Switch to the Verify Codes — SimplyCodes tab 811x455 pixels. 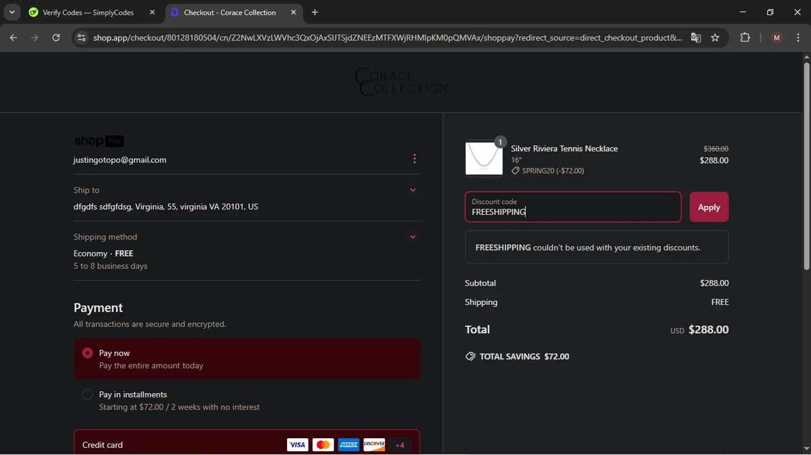[x=88, y=12]
